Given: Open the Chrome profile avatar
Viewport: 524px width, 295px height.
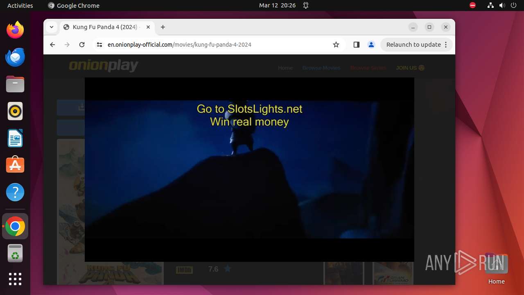Looking at the screenshot, I should pos(371,45).
